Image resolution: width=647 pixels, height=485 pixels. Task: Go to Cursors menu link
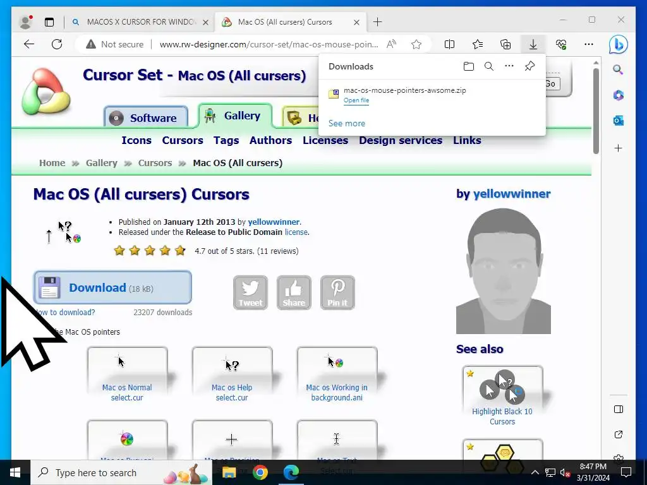click(183, 140)
